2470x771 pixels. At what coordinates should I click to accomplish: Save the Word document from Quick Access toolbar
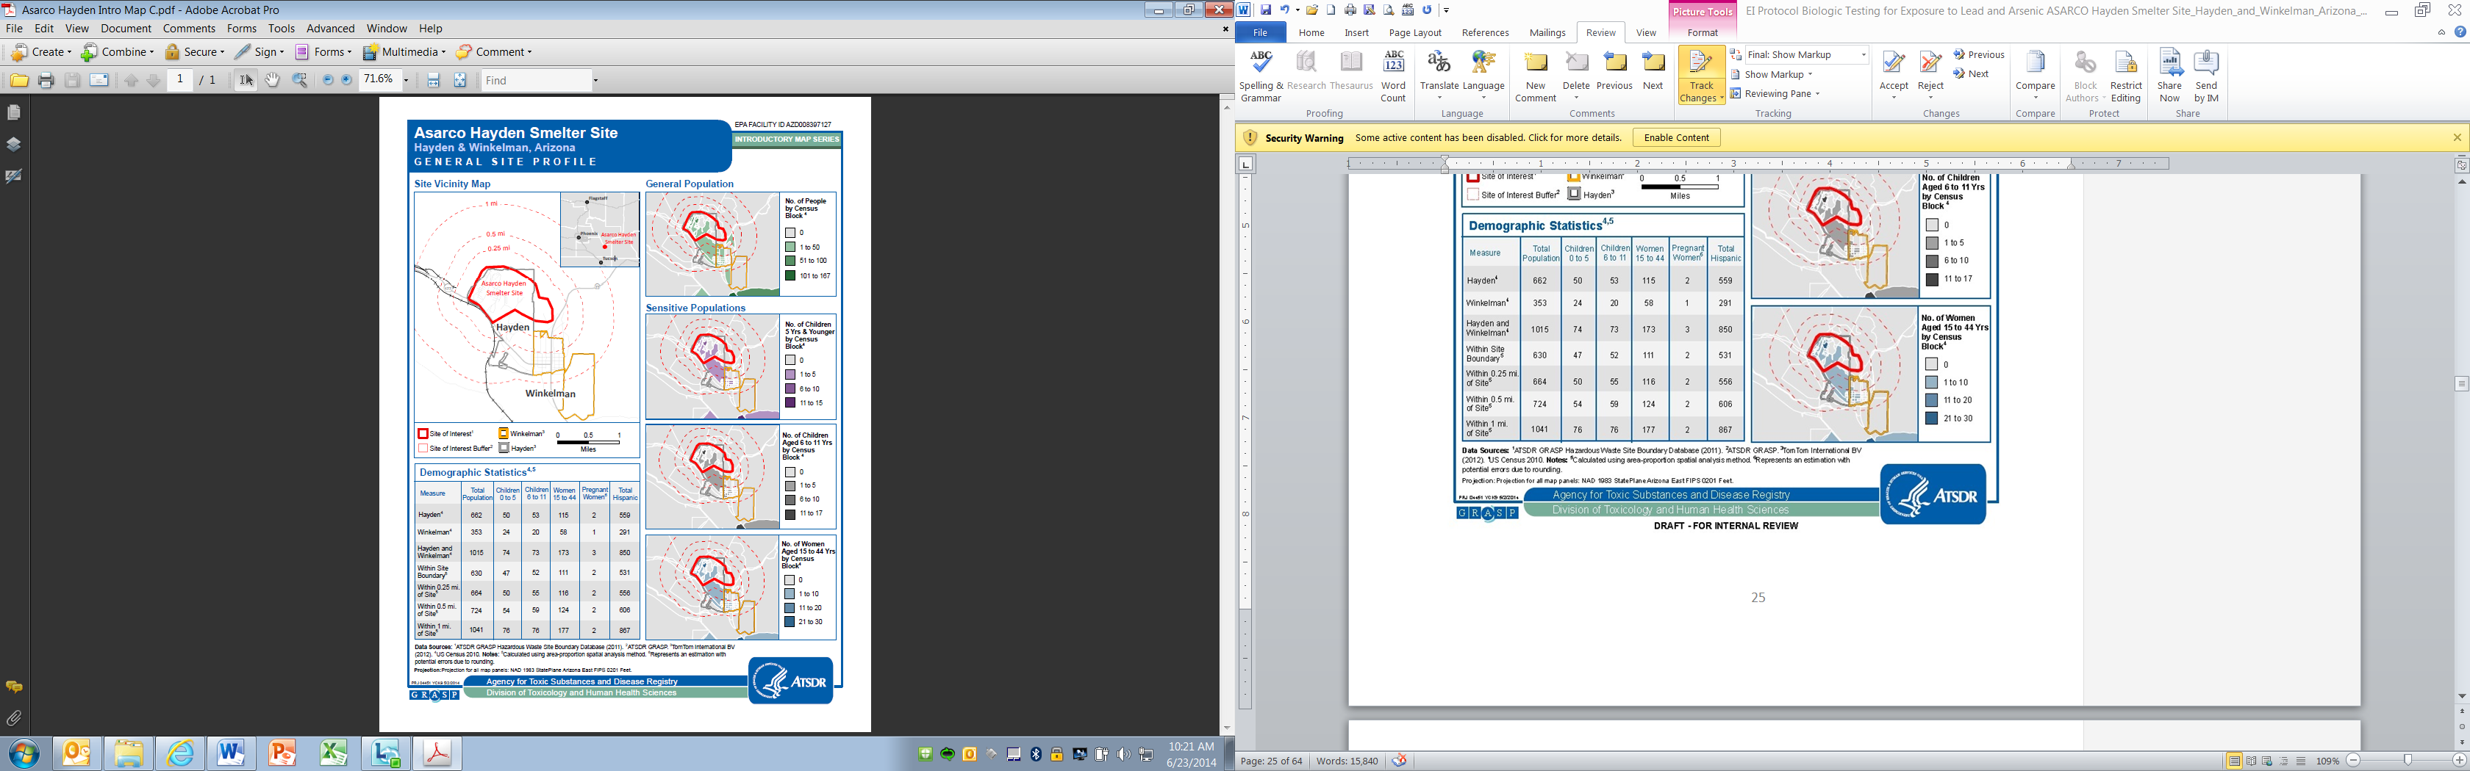1266,10
